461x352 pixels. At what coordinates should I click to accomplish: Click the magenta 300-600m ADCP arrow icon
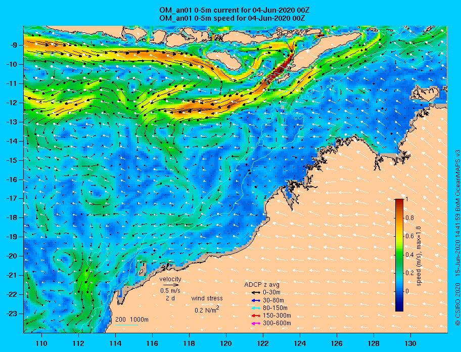pos(256,324)
